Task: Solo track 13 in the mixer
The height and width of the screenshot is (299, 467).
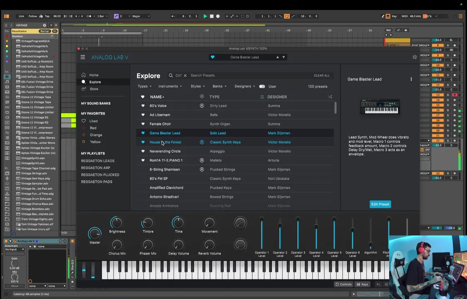Action: (x=447, y=95)
